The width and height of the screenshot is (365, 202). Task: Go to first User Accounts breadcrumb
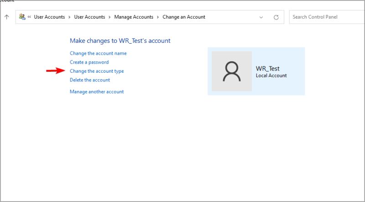[49, 17]
